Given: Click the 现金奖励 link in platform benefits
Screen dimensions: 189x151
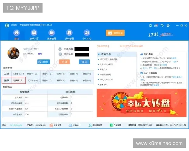Looking at the screenshot, I should (x=156, y=85).
